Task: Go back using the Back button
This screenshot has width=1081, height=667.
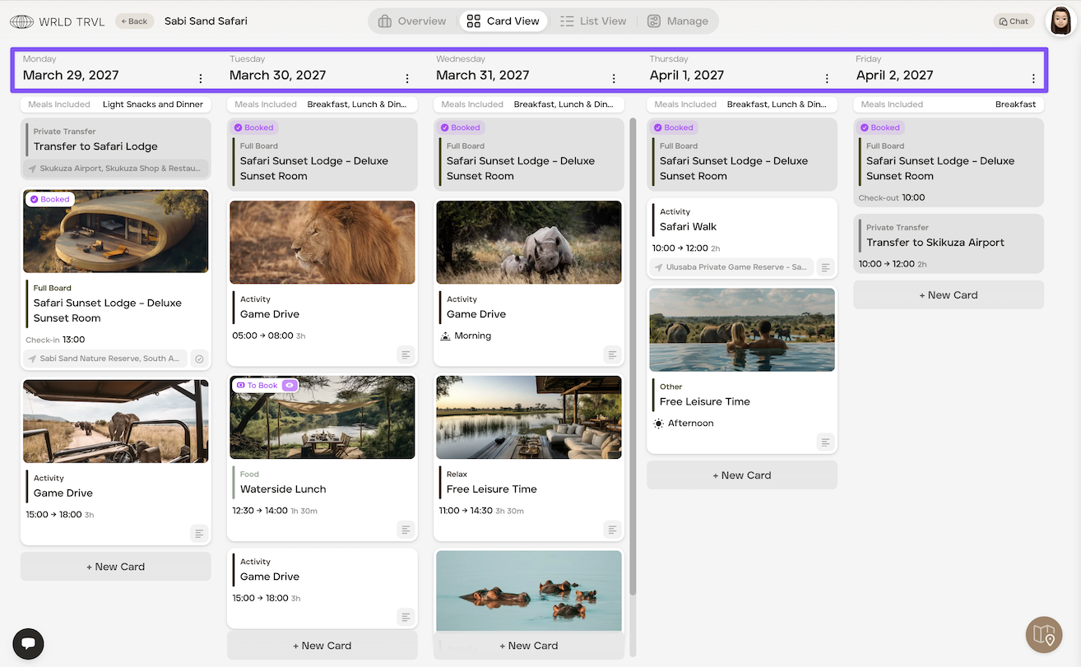Action: tap(135, 21)
